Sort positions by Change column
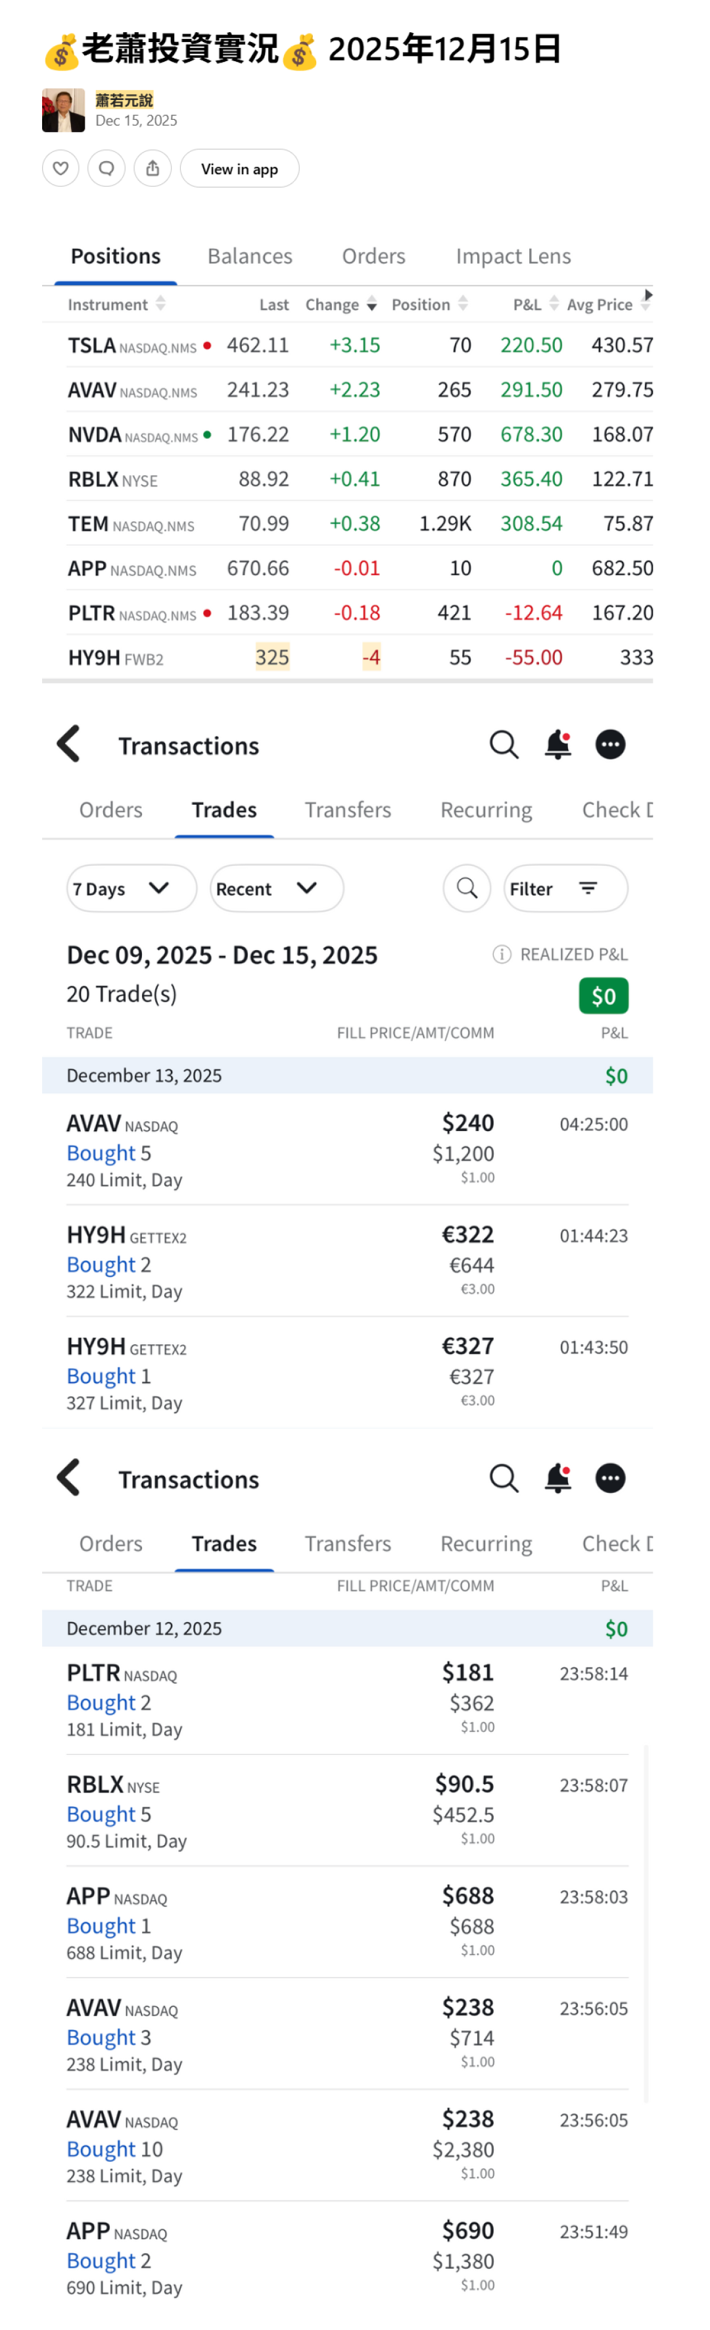This screenshot has width=710, height=2330. [341, 305]
